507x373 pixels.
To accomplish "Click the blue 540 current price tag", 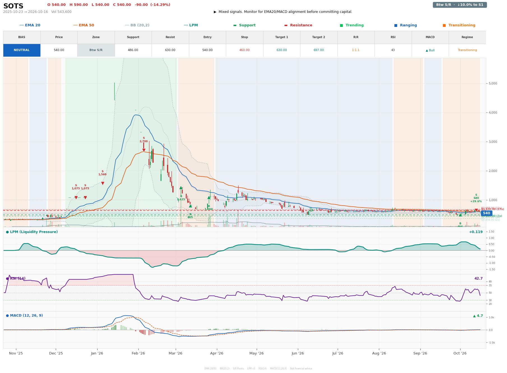I will [x=486, y=213].
